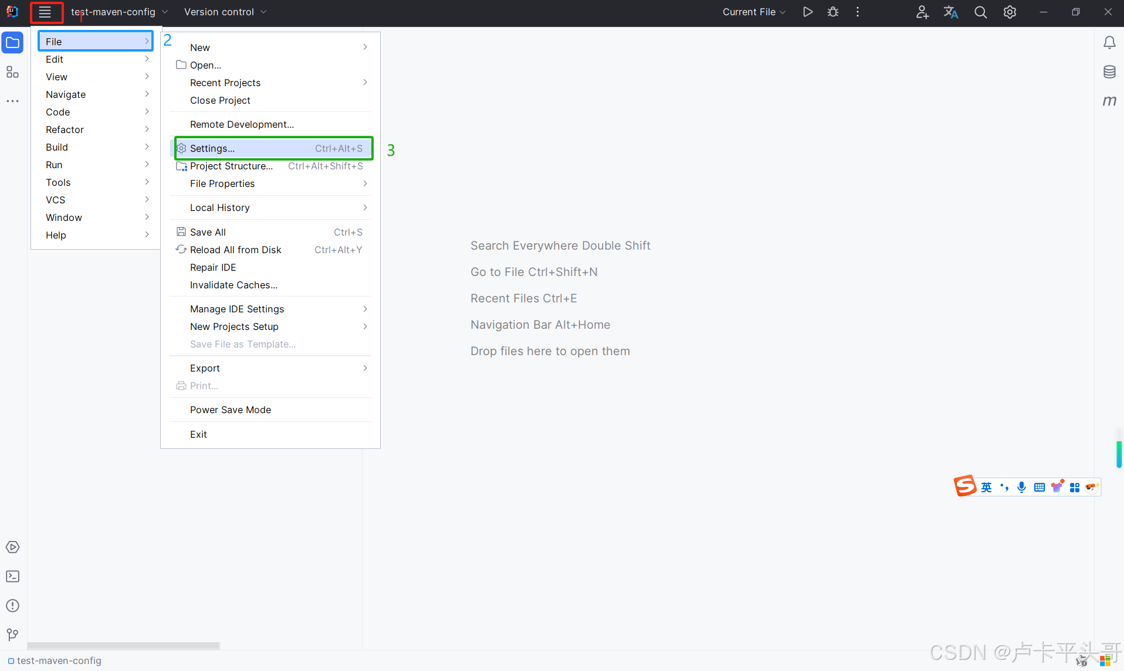Open the Terminal tool window
The width and height of the screenshot is (1124, 671).
click(x=12, y=576)
